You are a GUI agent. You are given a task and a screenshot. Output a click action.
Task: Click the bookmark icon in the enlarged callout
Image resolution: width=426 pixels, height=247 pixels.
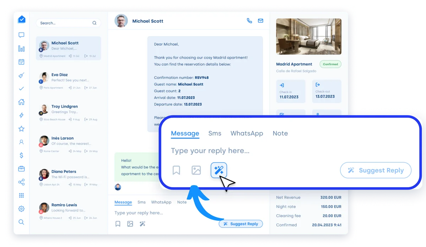(x=176, y=170)
